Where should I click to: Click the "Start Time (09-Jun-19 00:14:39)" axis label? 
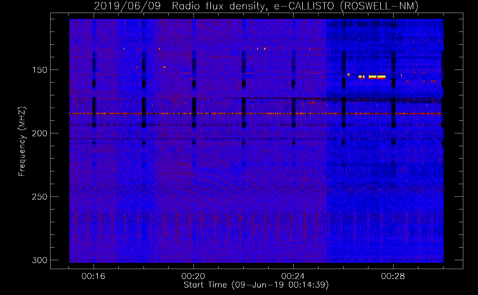tap(256, 285)
